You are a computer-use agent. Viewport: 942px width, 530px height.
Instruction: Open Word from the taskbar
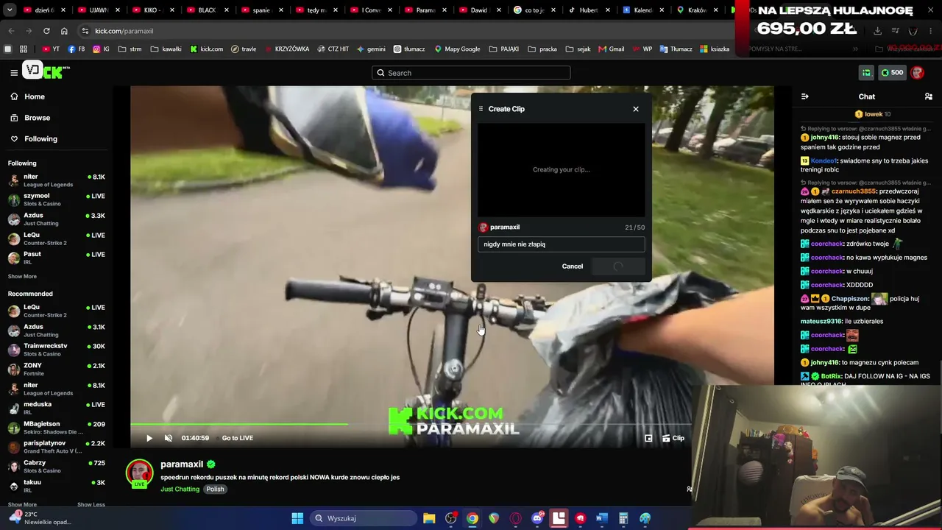tap(601, 518)
